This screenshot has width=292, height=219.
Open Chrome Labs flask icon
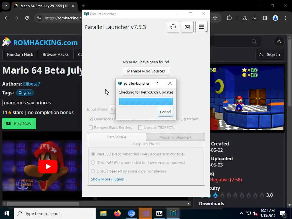tap(244, 18)
